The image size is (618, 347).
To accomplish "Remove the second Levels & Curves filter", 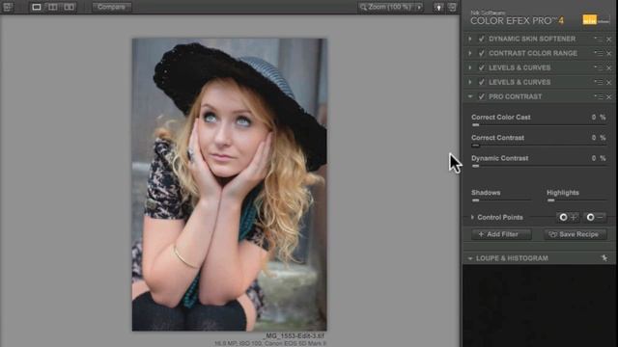I will click(609, 83).
